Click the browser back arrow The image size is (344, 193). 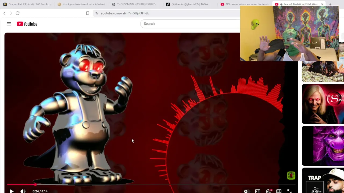[x=4, y=13]
